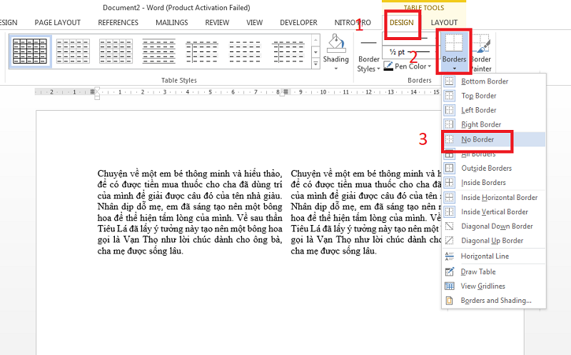571x355 pixels.
Task: Select the third table style thumbnail
Action: (116, 51)
